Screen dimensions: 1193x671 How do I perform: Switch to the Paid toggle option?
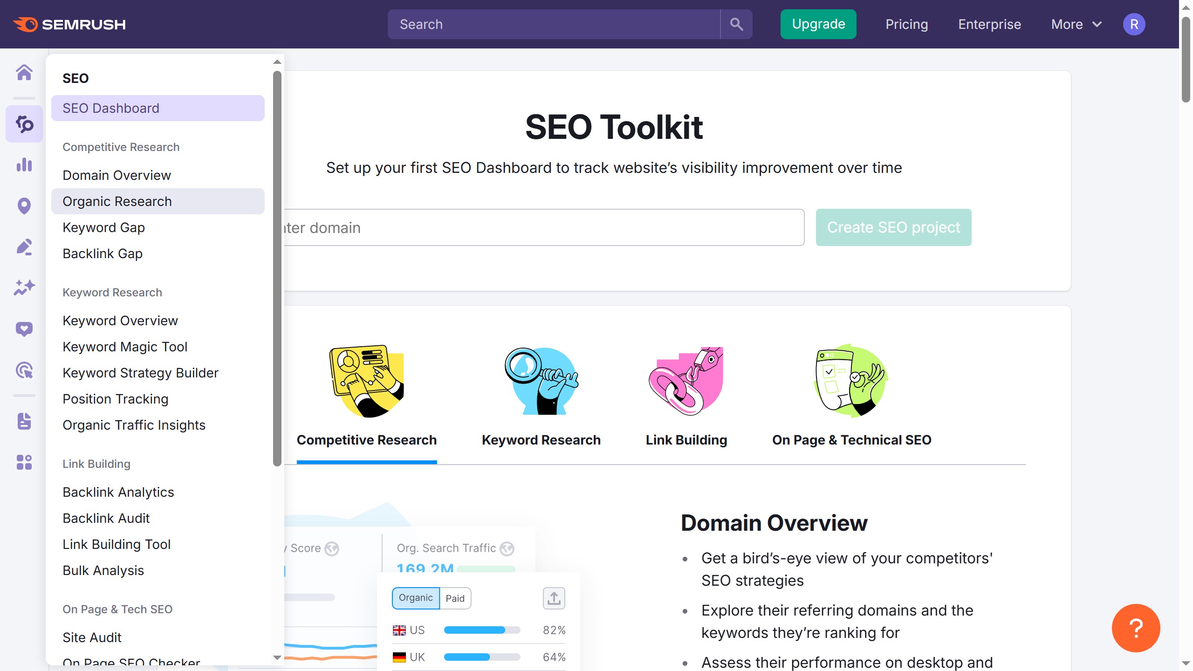point(455,598)
